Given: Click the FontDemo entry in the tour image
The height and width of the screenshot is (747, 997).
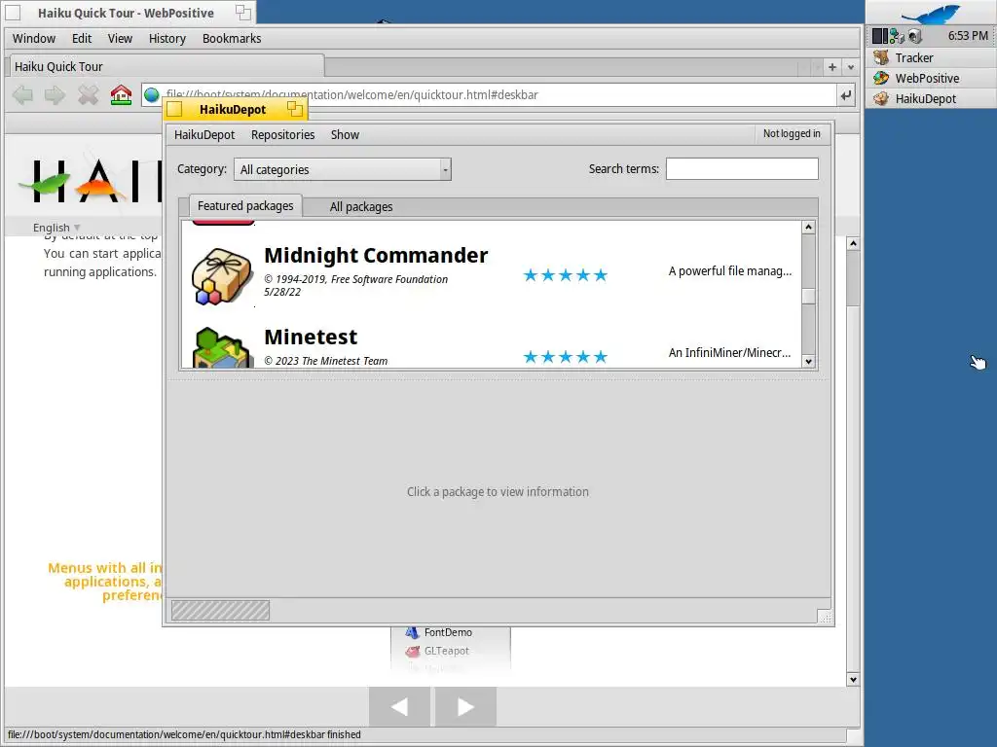Looking at the screenshot, I should 439,632.
